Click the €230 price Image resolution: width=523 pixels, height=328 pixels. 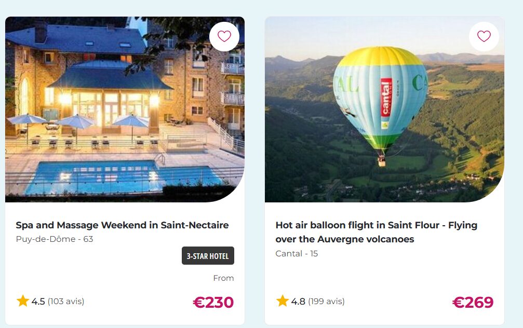(213, 303)
